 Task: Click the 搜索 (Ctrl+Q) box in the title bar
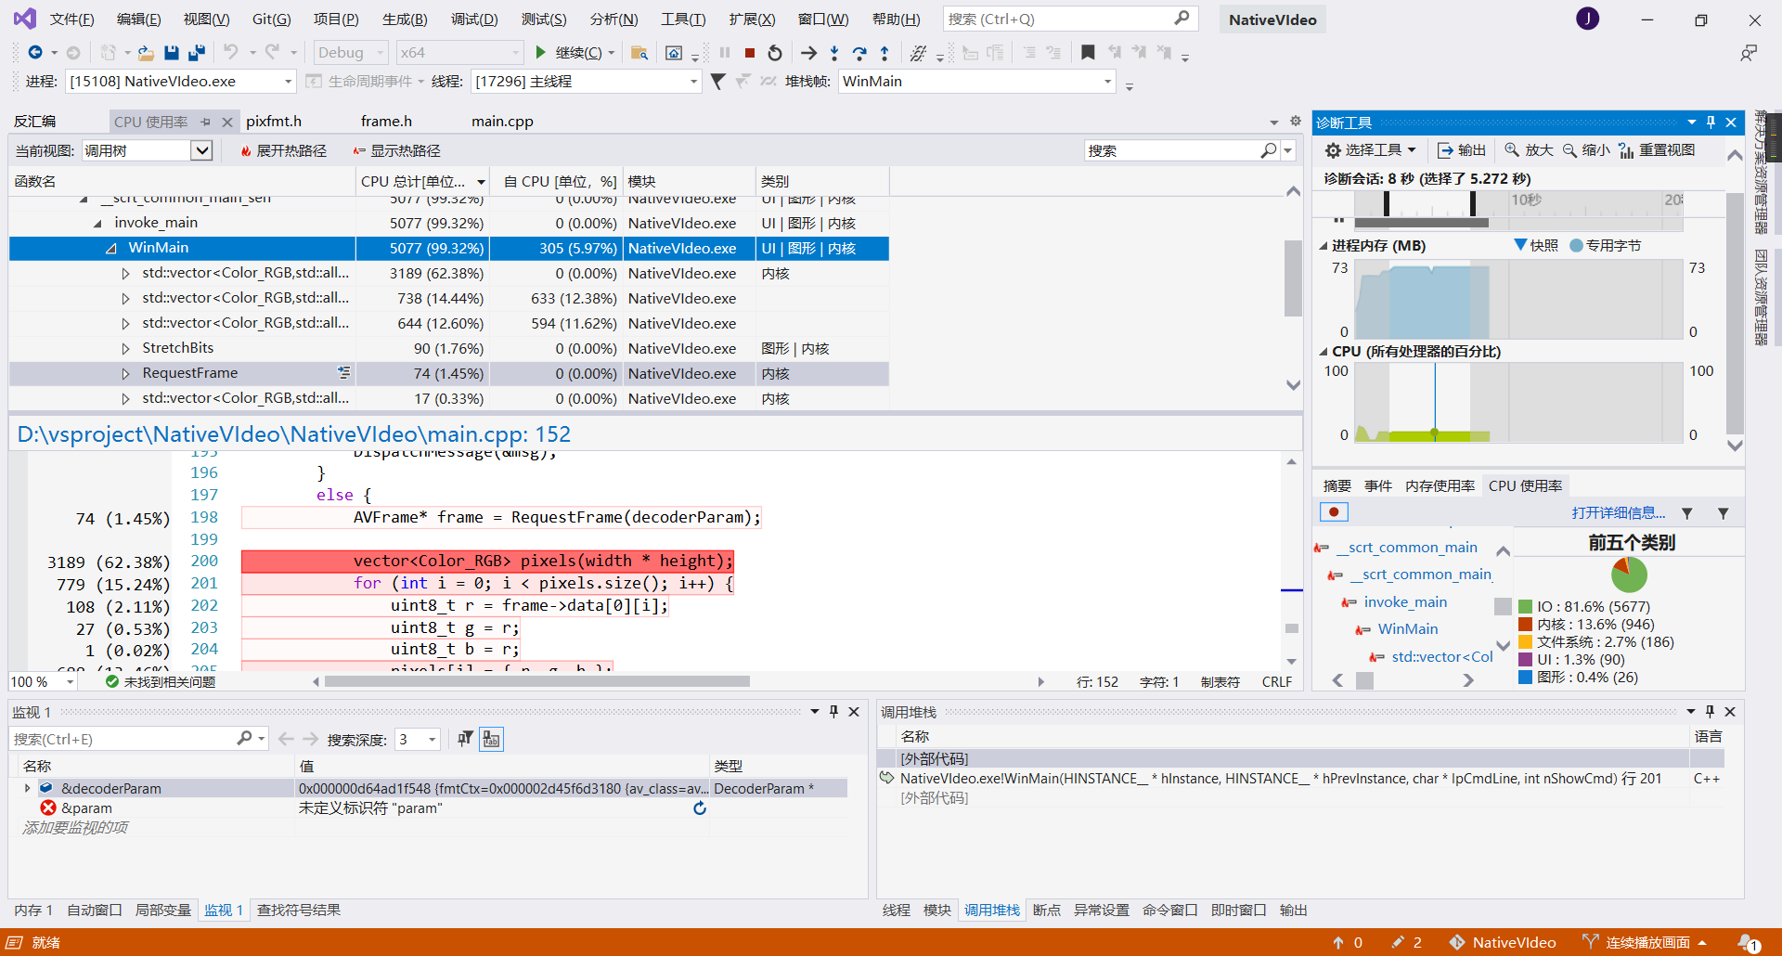[x=1070, y=19]
